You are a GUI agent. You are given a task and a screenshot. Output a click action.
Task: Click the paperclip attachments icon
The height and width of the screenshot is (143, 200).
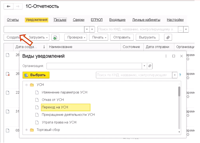pos(168,37)
